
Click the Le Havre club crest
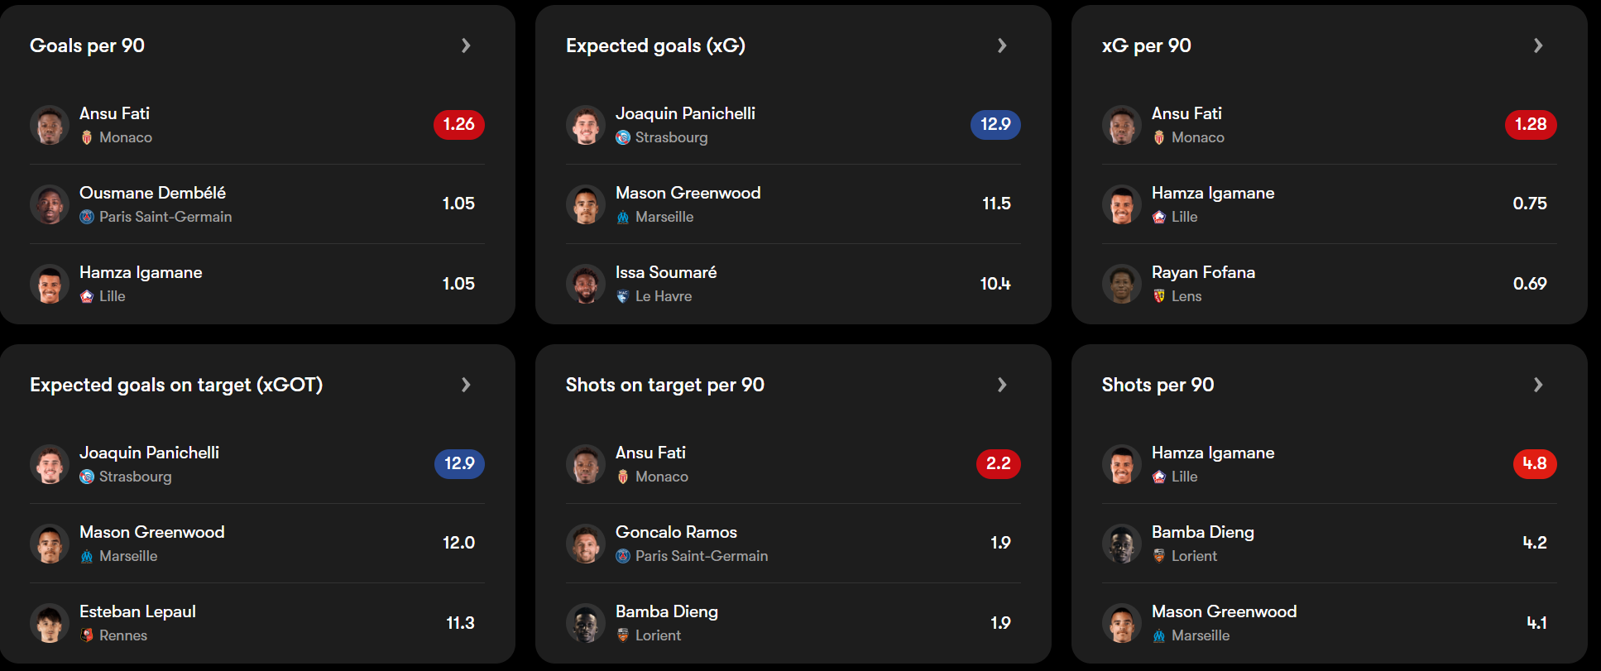pyautogui.click(x=623, y=296)
